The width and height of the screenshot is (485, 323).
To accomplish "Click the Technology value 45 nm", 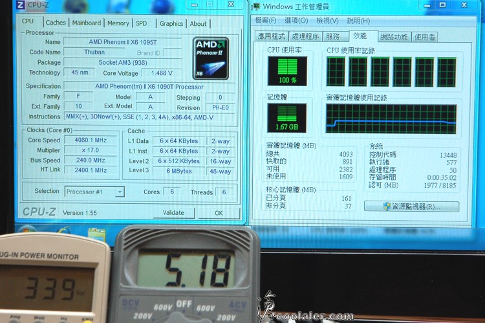I will click(80, 72).
